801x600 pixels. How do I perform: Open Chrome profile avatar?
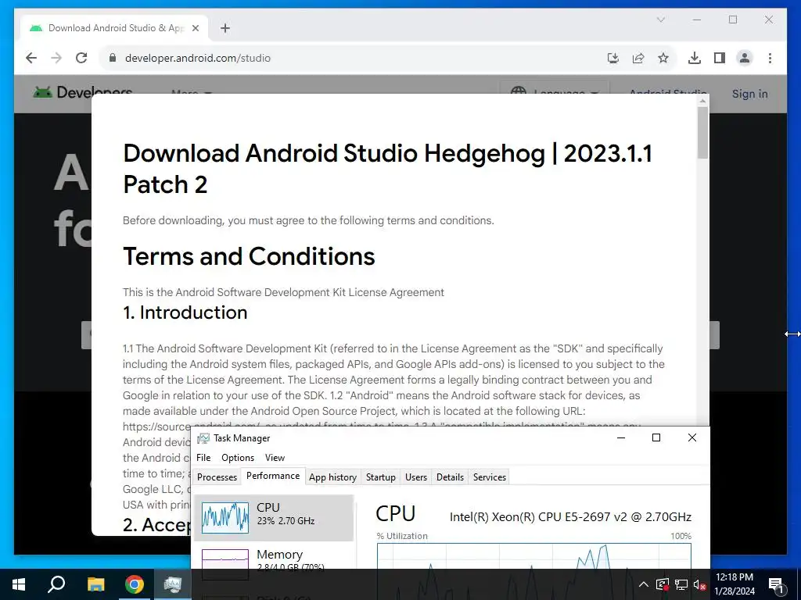[x=745, y=58]
